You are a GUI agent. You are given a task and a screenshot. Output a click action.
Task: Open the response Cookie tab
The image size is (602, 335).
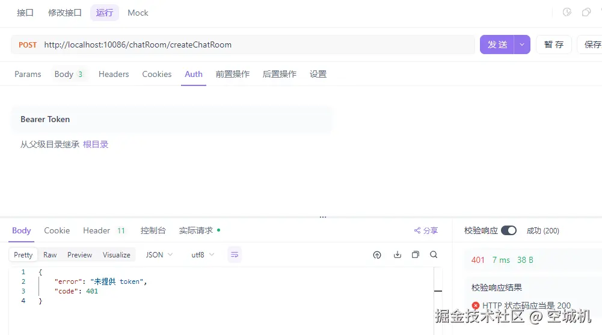pos(57,230)
